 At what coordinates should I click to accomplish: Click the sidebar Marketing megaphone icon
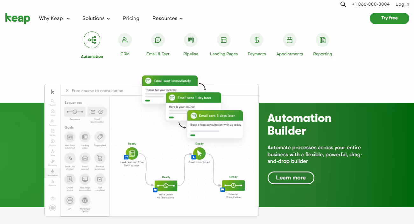[x=53, y=161]
